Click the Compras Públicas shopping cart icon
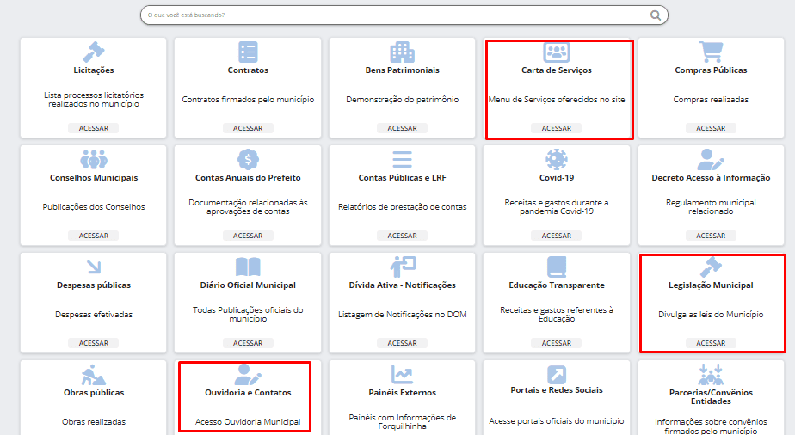Screen dimensions: 795x435 tap(711, 52)
